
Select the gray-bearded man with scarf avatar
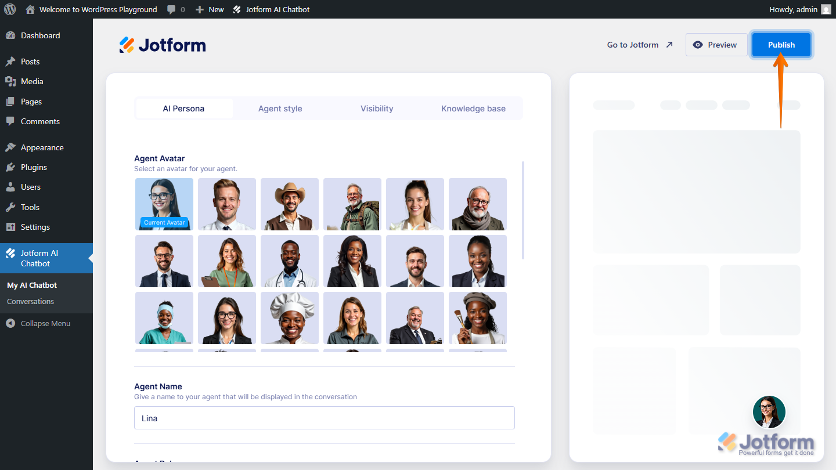point(478,204)
